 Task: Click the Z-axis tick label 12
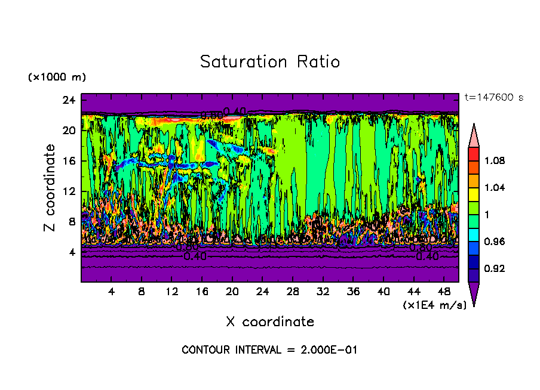pos(69,191)
